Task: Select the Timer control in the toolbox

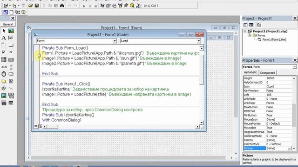Action: (x=4, y=74)
